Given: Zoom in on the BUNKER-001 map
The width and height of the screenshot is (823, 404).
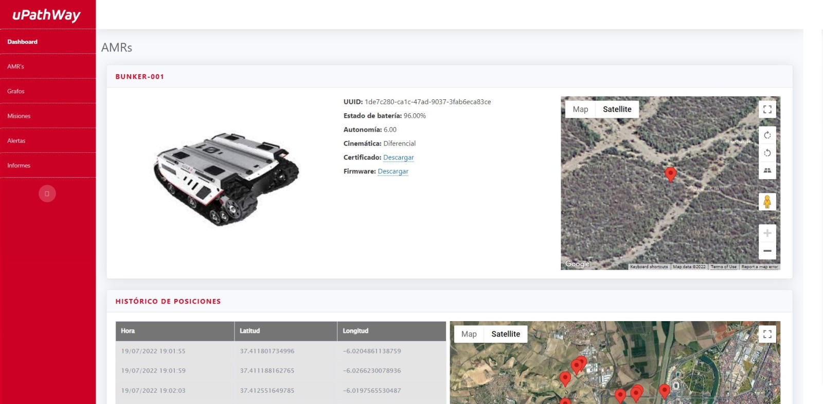Looking at the screenshot, I should 767,233.
